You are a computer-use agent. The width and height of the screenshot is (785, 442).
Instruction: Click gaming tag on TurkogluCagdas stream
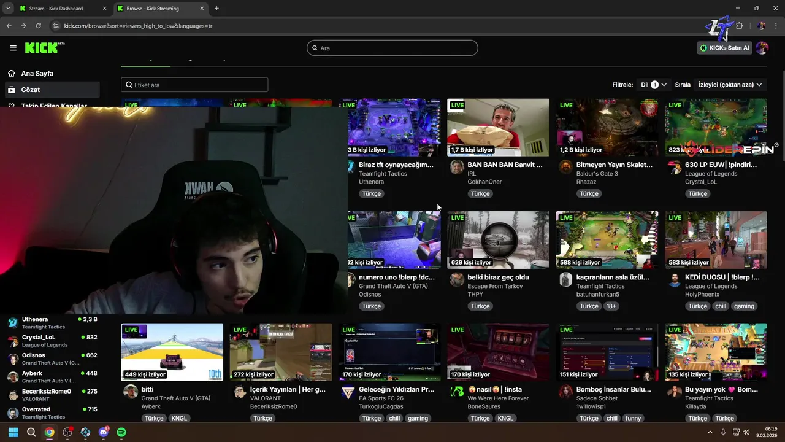[418, 418]
